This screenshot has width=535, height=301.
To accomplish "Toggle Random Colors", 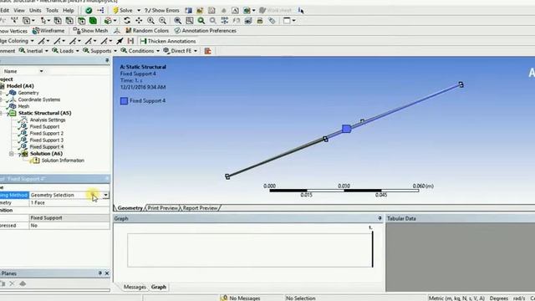I will 147,31.
